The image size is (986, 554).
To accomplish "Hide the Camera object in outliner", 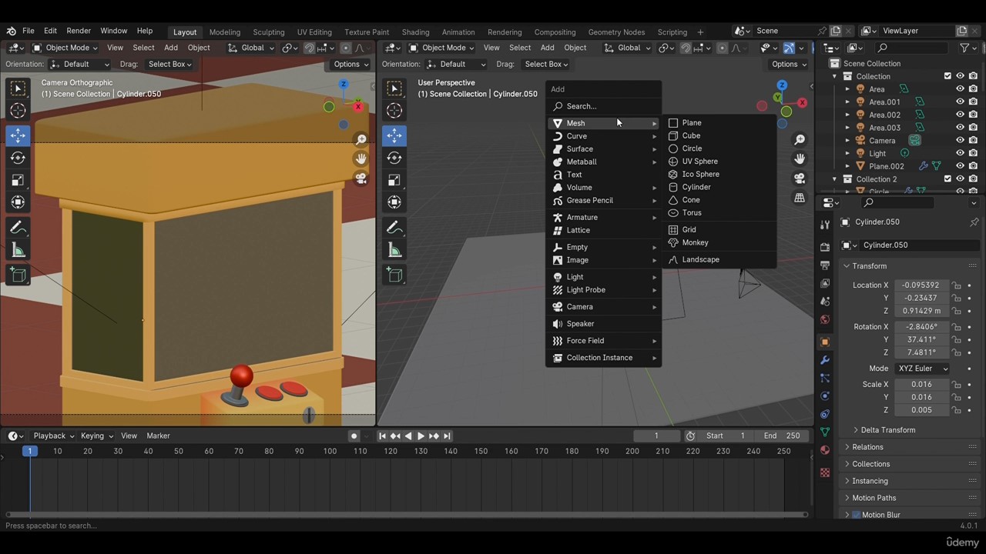I will tap(960, 141).
